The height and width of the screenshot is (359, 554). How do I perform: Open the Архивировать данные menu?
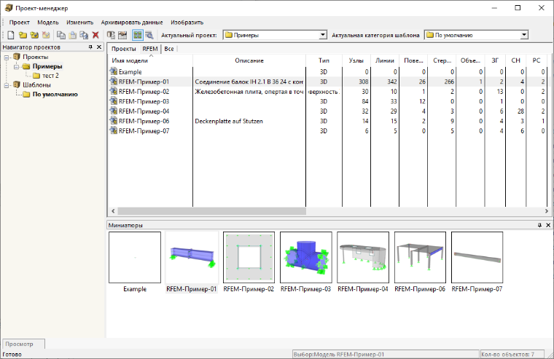[132, 23]
